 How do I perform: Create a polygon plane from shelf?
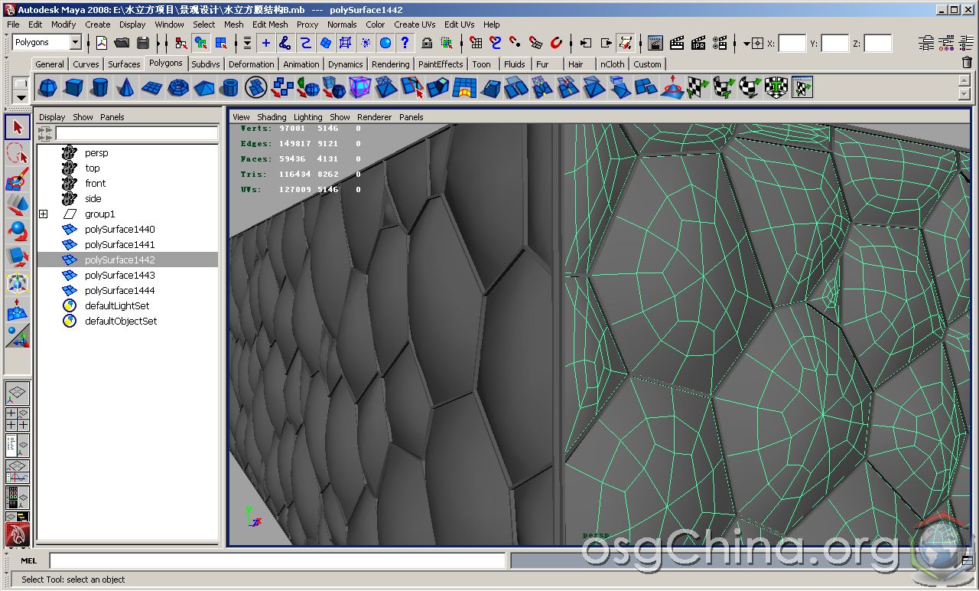tap(151, 88)
